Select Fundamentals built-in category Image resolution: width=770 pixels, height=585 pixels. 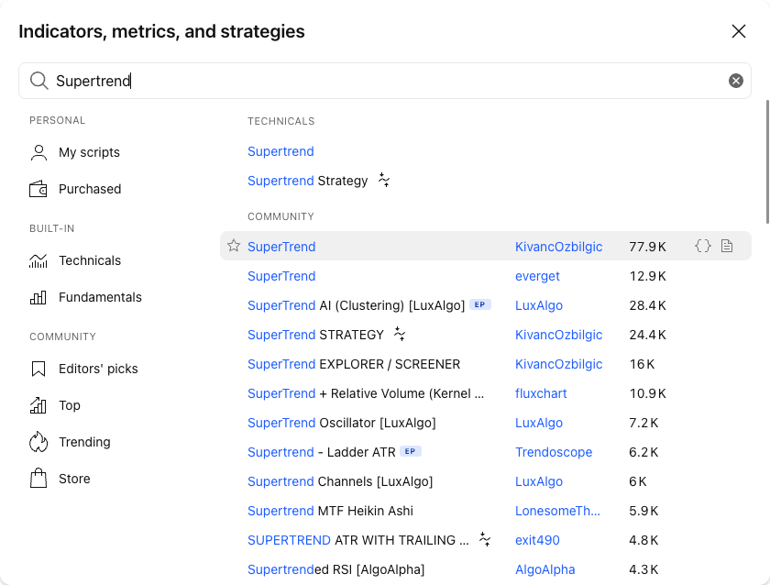(x=85, y=297)
